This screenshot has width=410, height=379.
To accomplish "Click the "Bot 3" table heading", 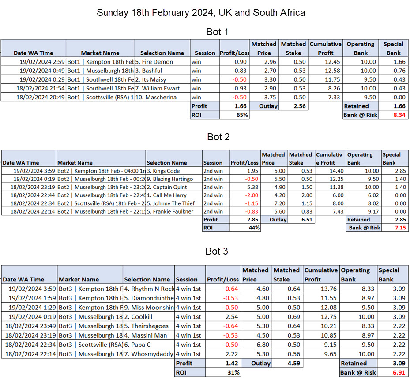I will pyautogui.click(x=217, y=251).
